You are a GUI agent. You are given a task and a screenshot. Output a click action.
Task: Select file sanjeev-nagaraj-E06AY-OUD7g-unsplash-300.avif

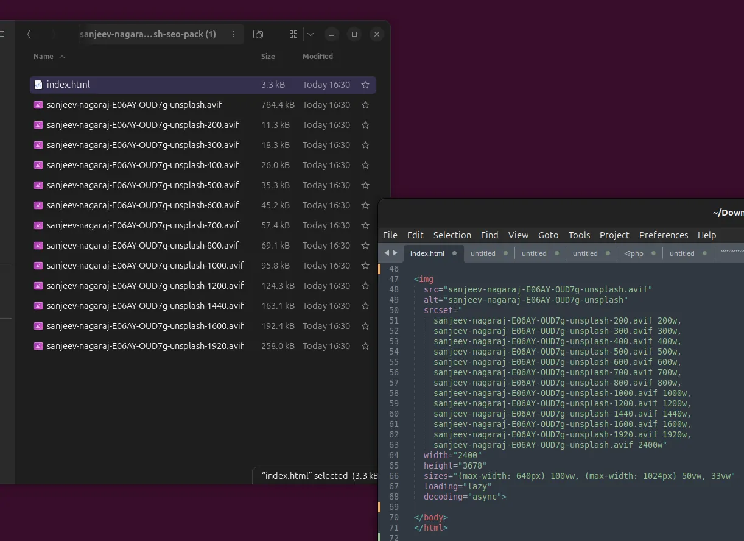(x=203, y=145)
